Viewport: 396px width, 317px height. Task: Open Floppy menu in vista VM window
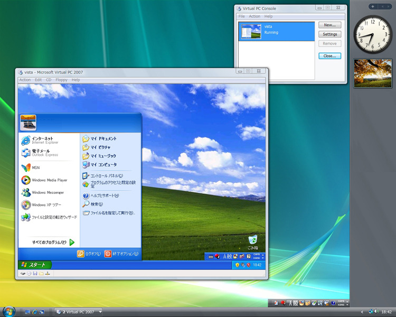tap(61, 80)
